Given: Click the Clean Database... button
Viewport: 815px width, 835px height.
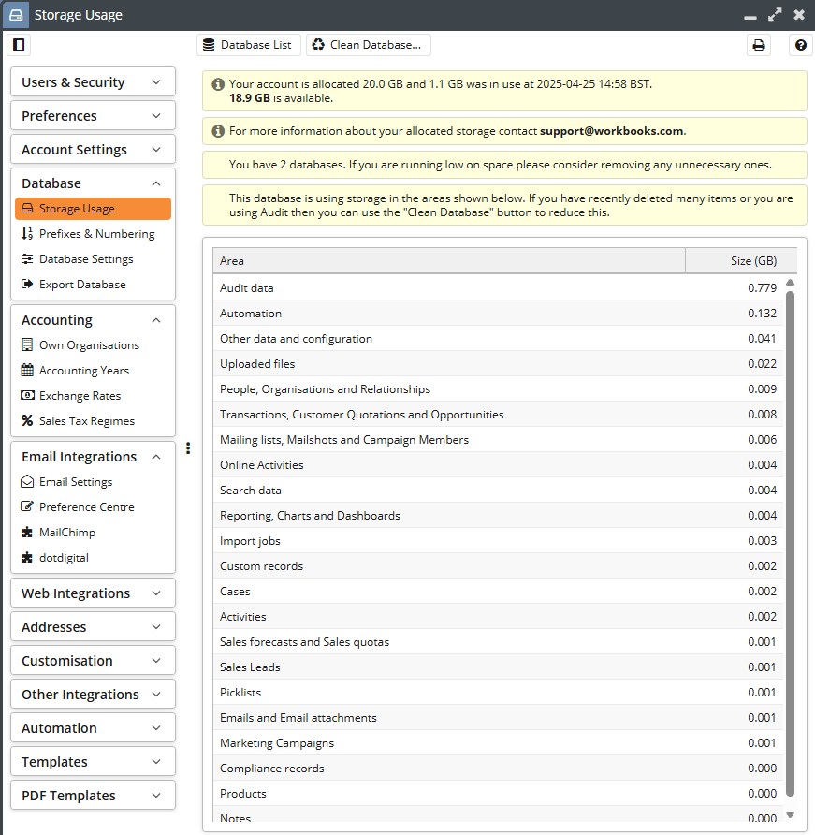Looking at the screenshot, I should click(369, 45).
